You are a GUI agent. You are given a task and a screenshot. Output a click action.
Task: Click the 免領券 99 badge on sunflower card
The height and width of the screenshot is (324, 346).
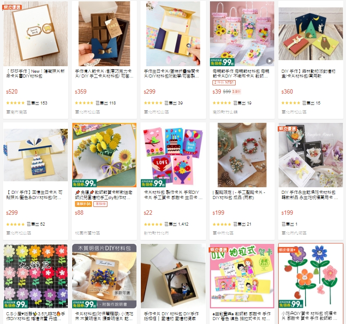tap(84, 183)
